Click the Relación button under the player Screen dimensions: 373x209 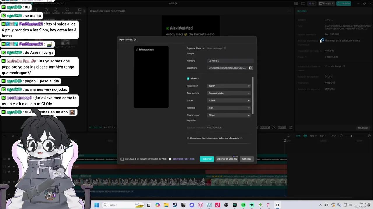pyautogui.click(x=282, y=127)
